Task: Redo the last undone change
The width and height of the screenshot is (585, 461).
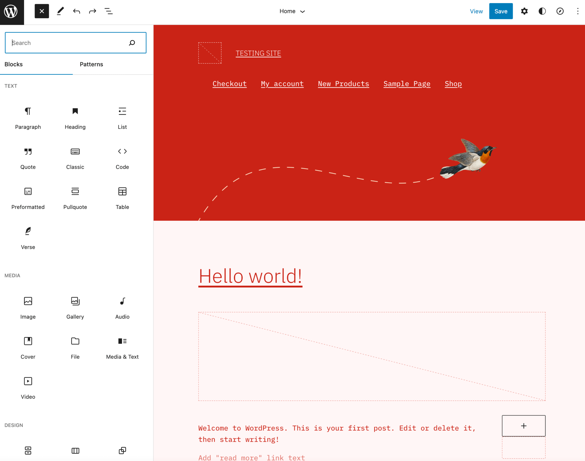Action: [x=93, y=11]
